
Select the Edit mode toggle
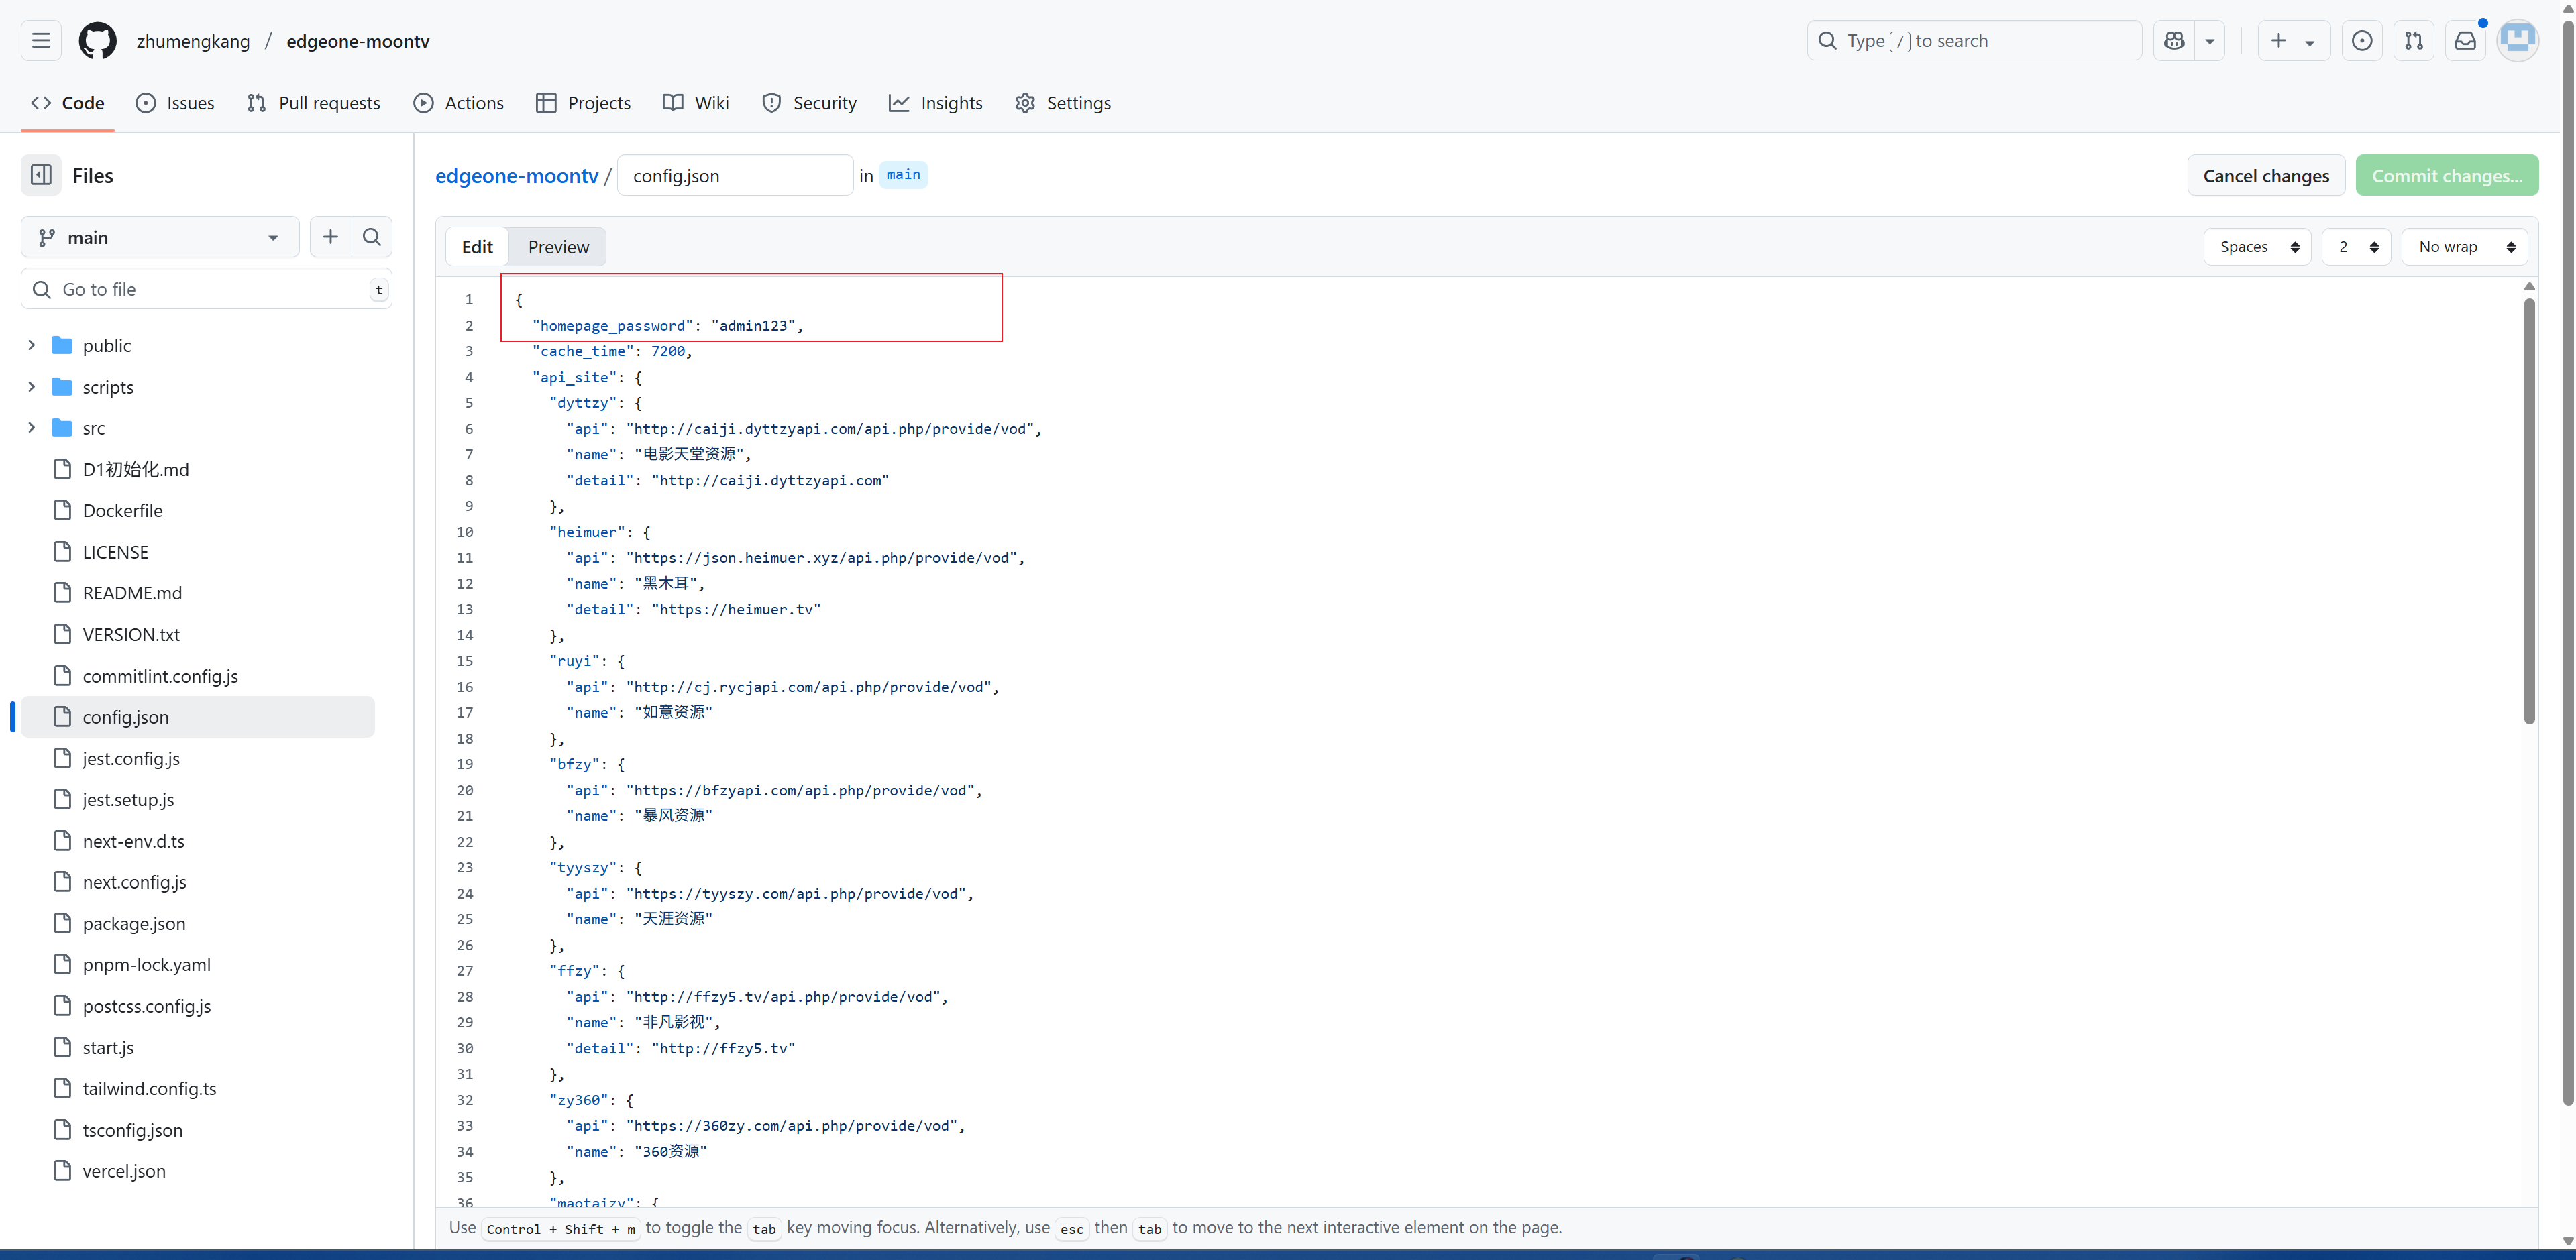[x=477, y=247]
